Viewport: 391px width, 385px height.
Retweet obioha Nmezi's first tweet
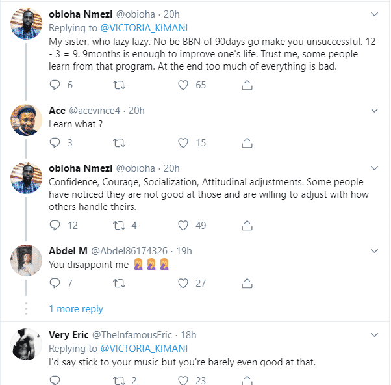tap(119, 85)
